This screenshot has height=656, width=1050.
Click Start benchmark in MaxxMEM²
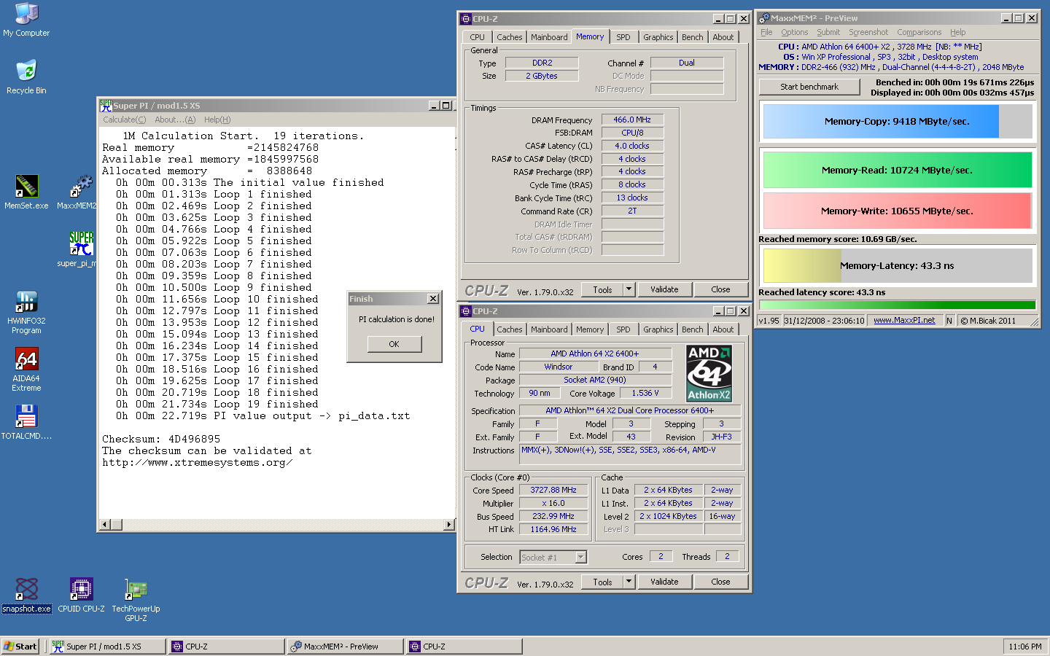(809, 87)
